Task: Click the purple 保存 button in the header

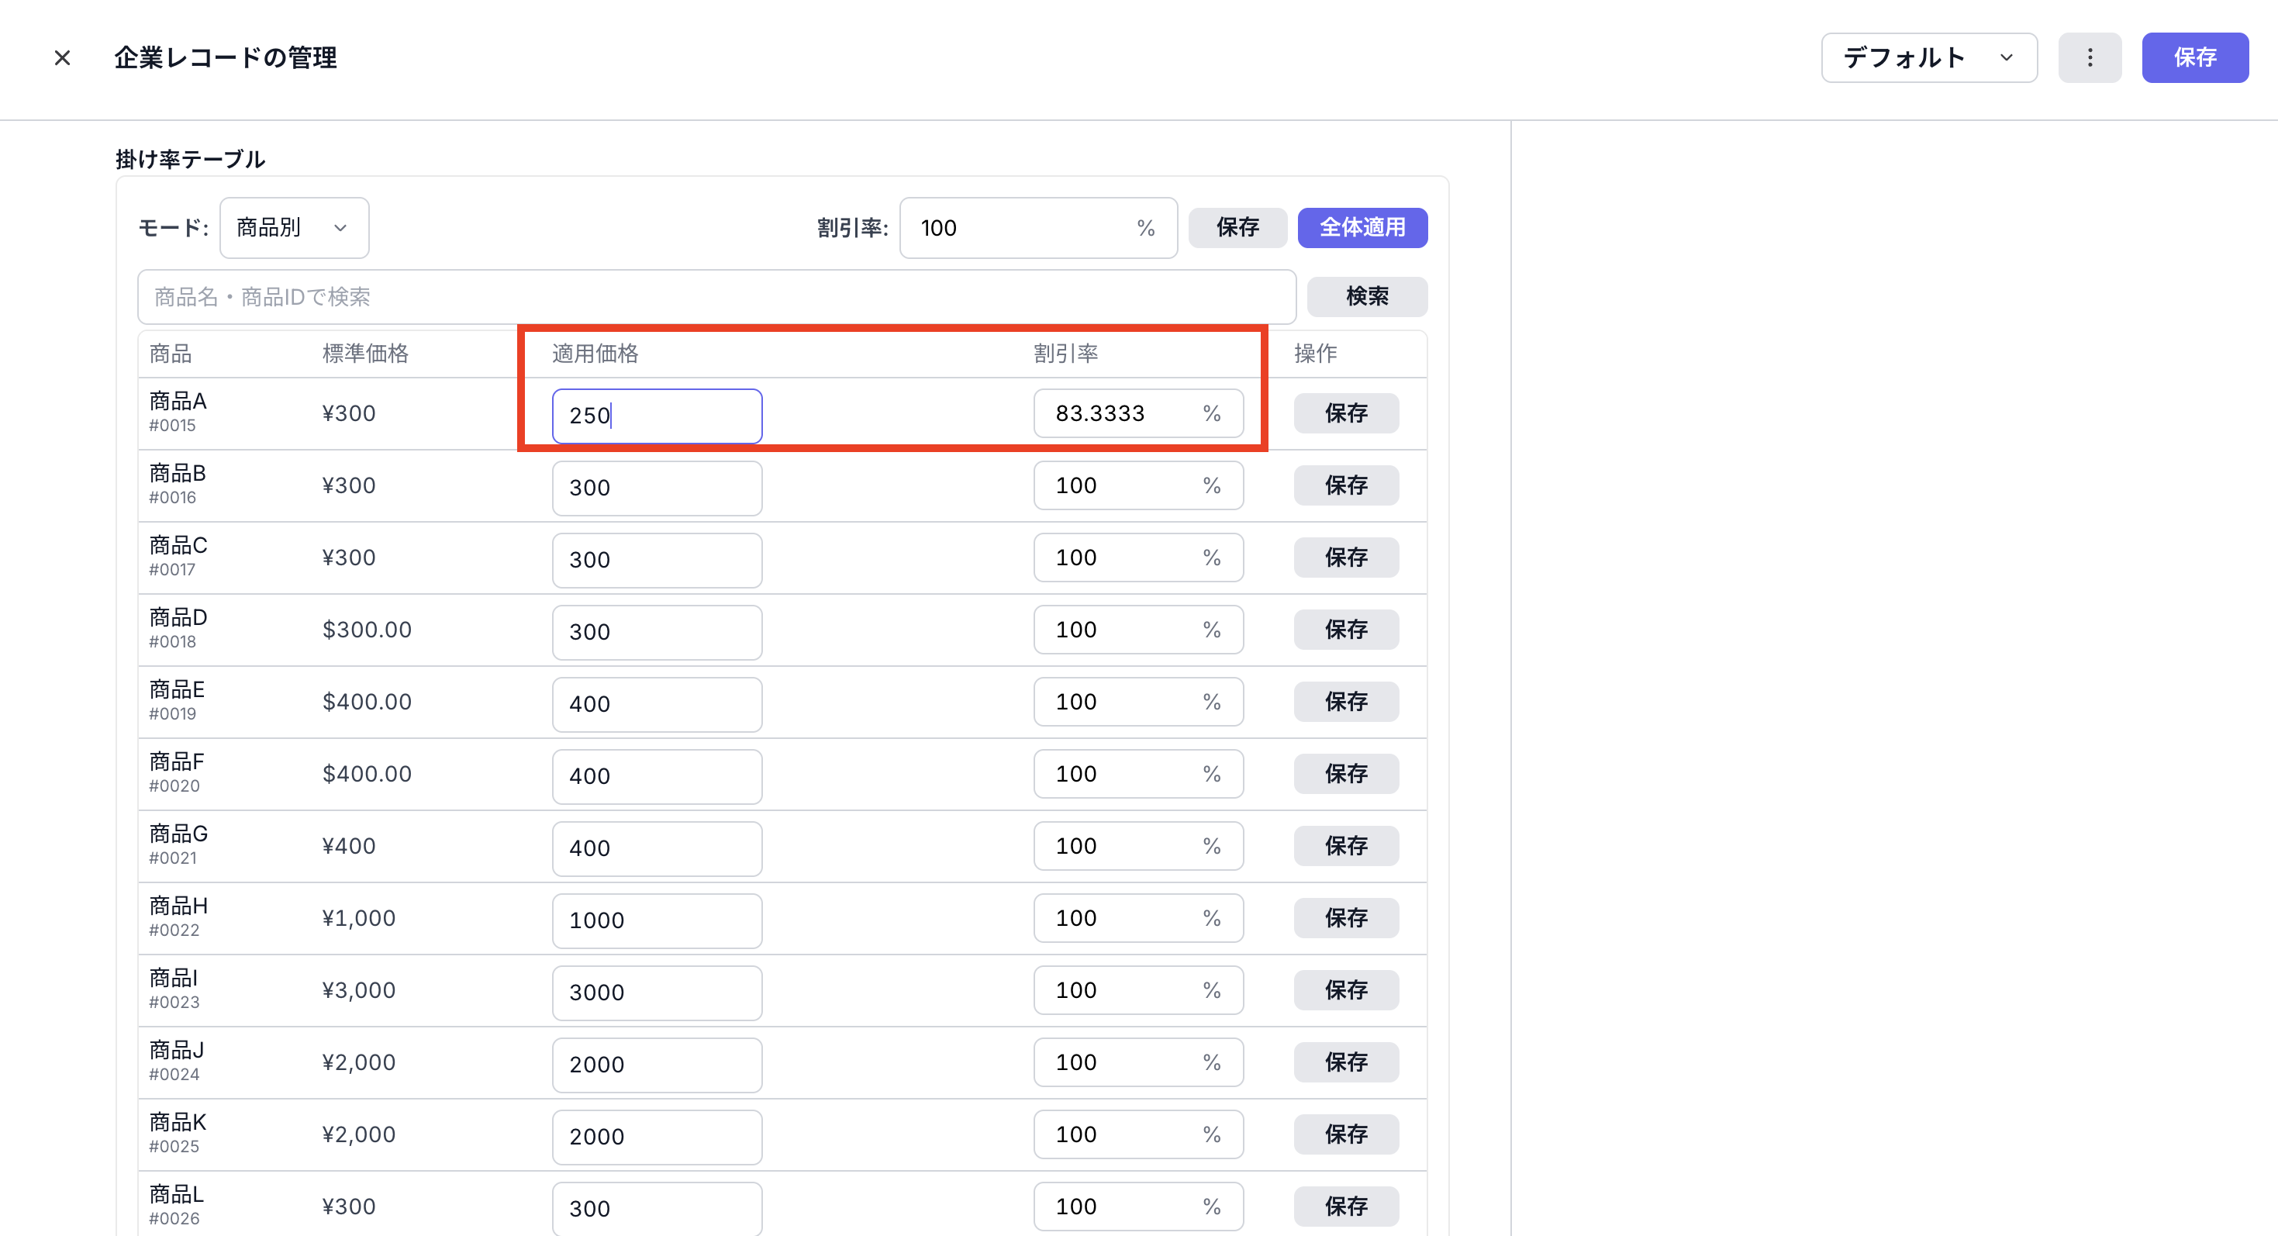Action: click(x=2194, y=58)
